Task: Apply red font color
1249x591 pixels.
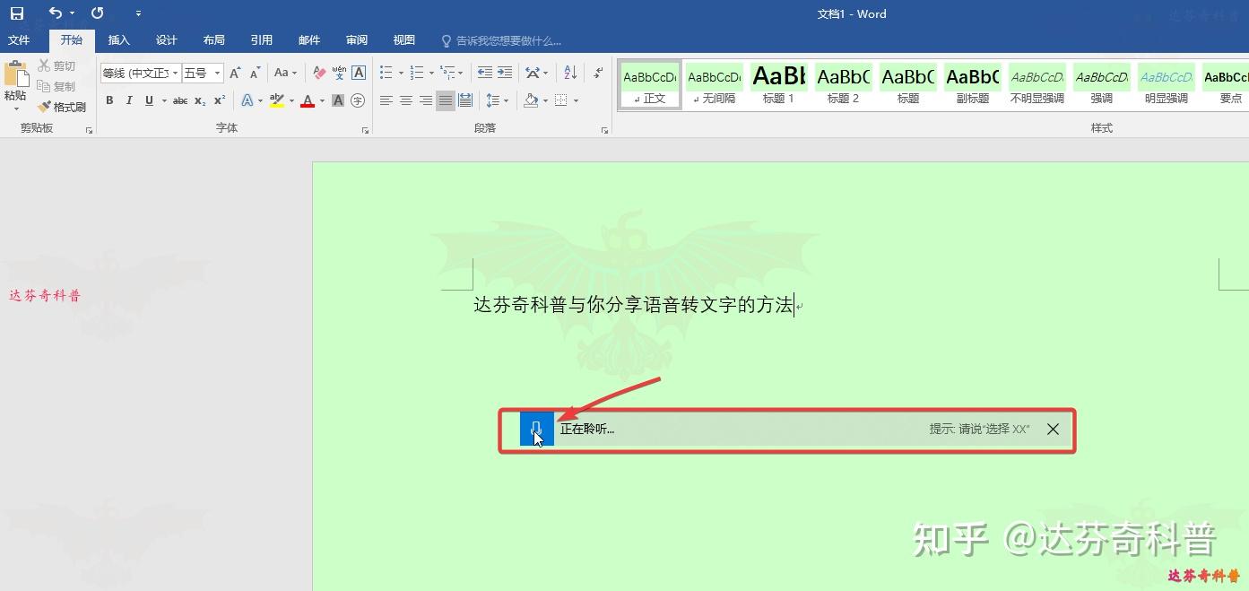Action: (308, 100)
